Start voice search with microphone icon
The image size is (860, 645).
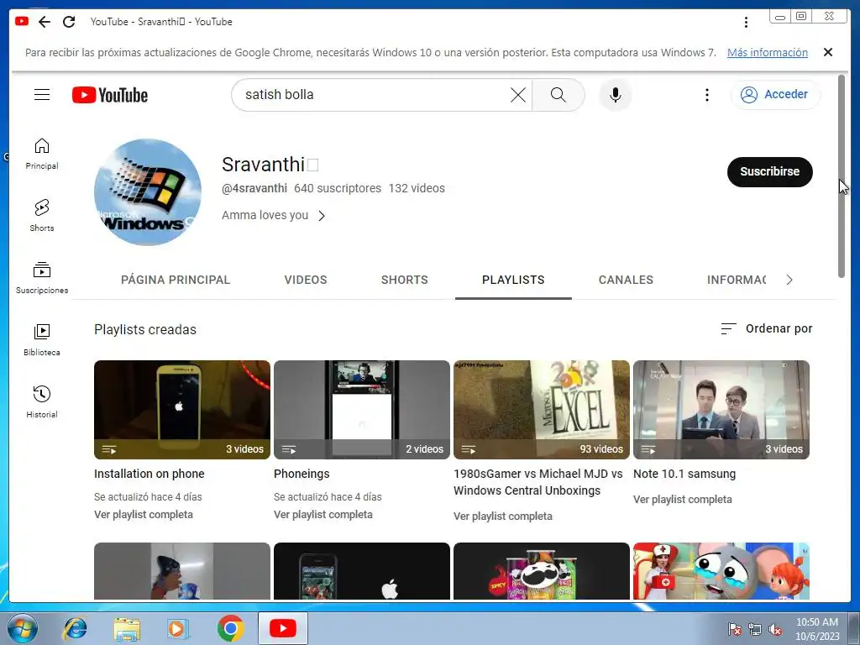point(616,95)
